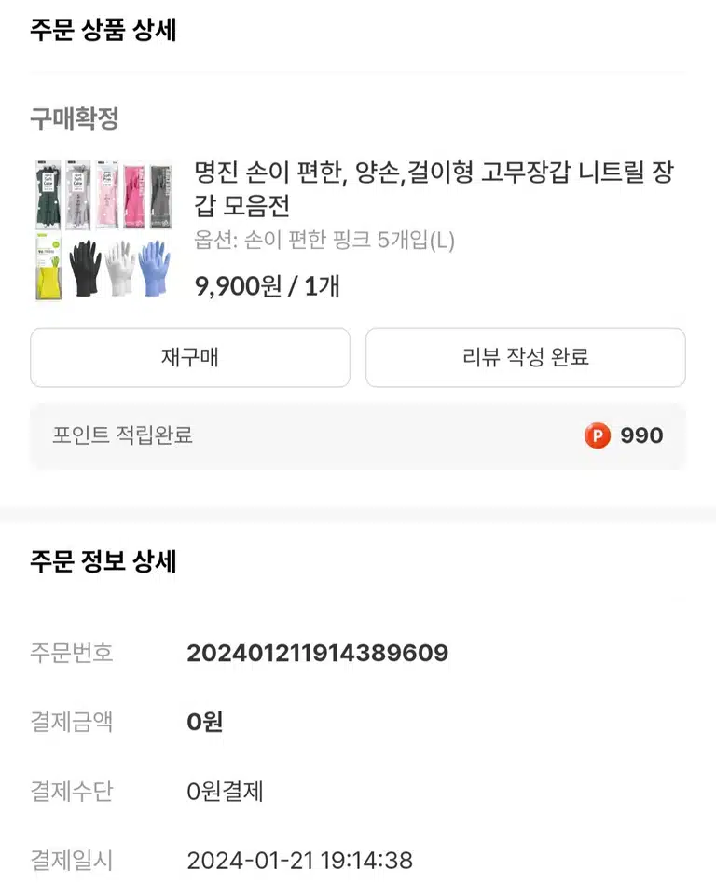Click the 결제금액 0원 value
The height and width of the screenshot is (884, 716).
pos(205,722)
